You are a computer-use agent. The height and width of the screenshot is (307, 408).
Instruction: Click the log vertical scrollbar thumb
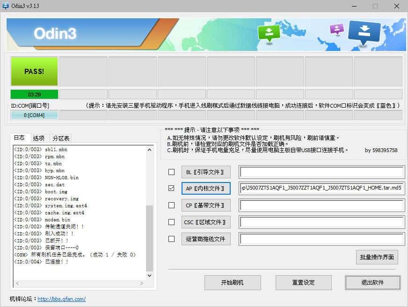149,238
